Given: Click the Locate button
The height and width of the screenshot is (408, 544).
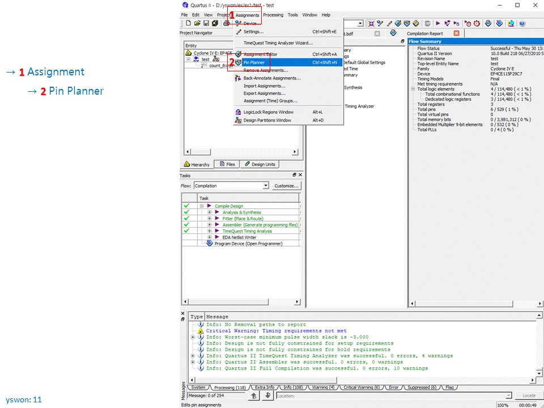Looking at the screenshot, I should (x=529, y=396).
